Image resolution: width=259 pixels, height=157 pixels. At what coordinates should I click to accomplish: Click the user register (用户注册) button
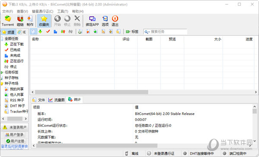pyautogui.click(x=15, y=141)
